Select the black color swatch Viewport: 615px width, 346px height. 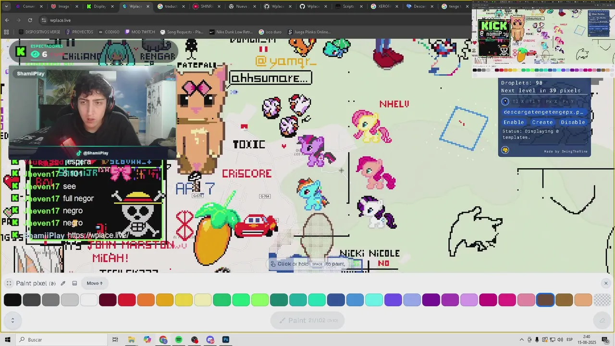point(12,300)
